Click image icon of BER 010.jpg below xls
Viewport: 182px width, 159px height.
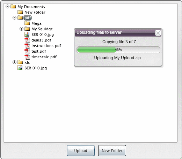pyautogui.click(x=20, y=68)
